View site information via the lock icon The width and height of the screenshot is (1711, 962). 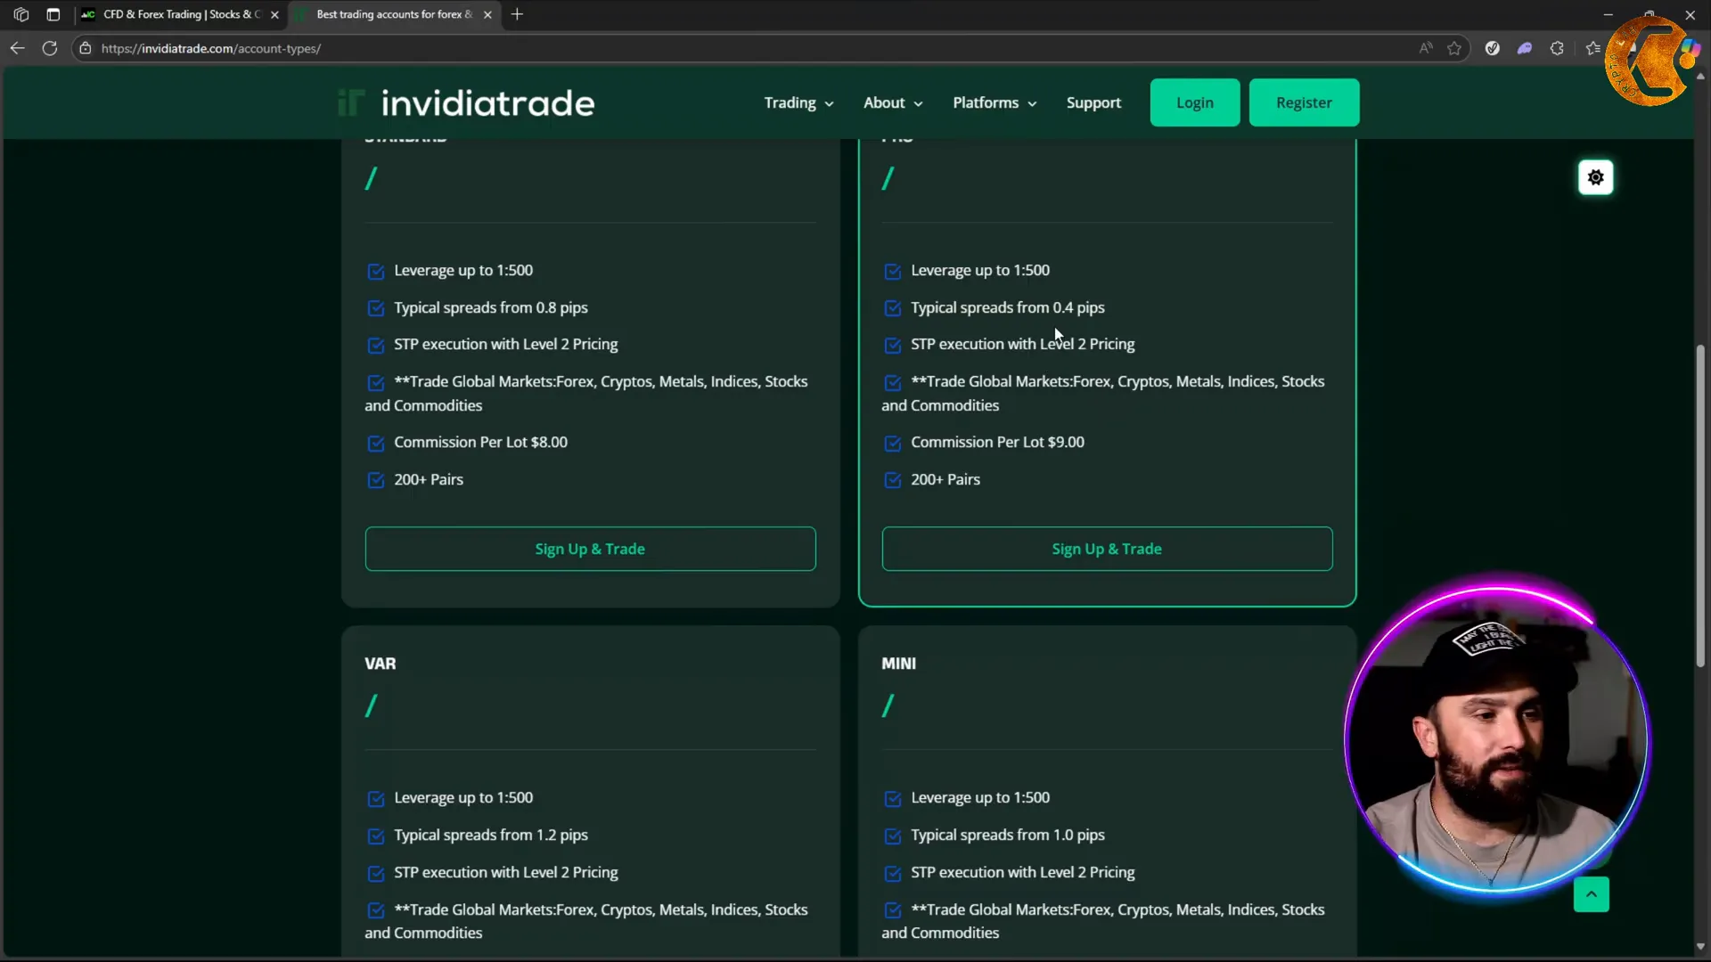pyautogui.click(x=86, y=48)
